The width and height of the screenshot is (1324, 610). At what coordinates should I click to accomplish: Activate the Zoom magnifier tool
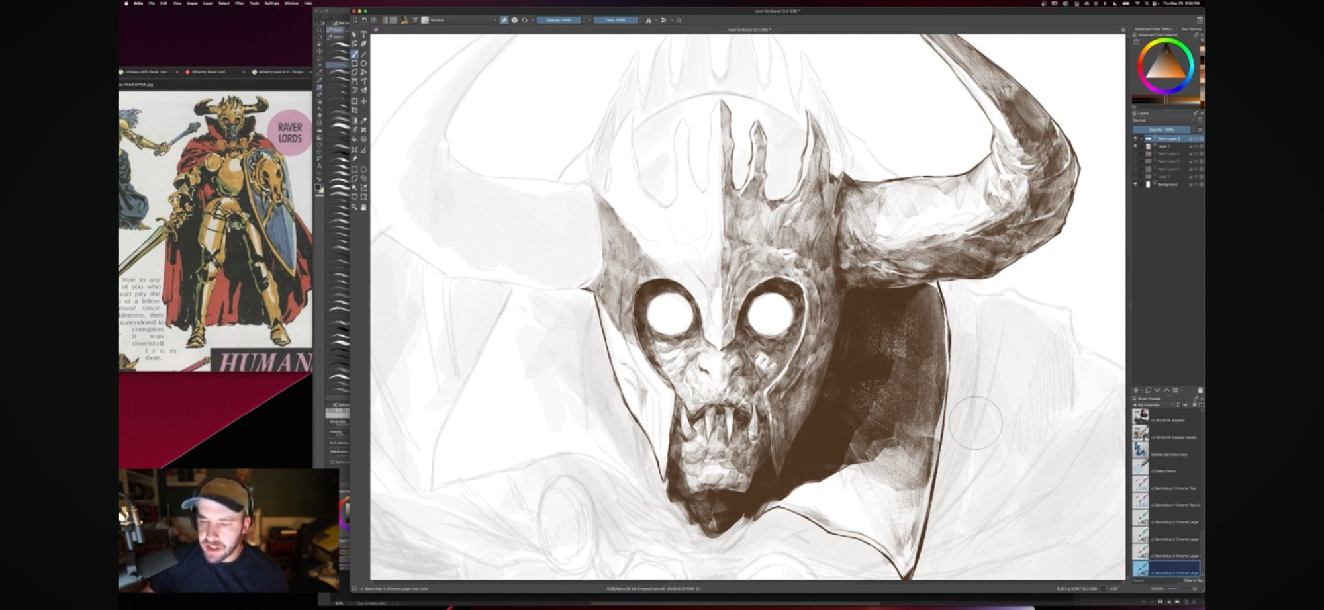(x=355, y=207)
